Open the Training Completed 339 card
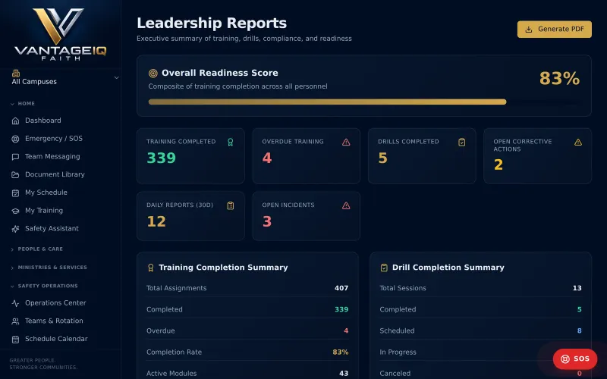This screenshot has height=379, width=607. (190, 156)
